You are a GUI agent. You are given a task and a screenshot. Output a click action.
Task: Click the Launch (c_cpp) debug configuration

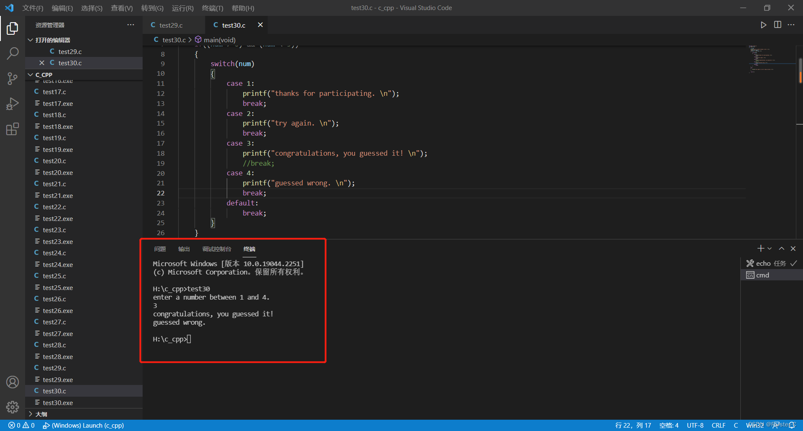(83, 425)
